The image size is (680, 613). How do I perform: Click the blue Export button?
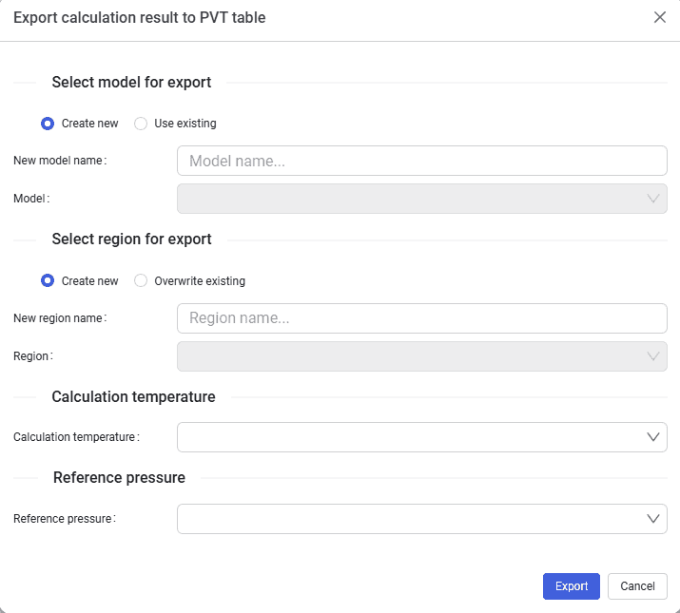(572, 586)
